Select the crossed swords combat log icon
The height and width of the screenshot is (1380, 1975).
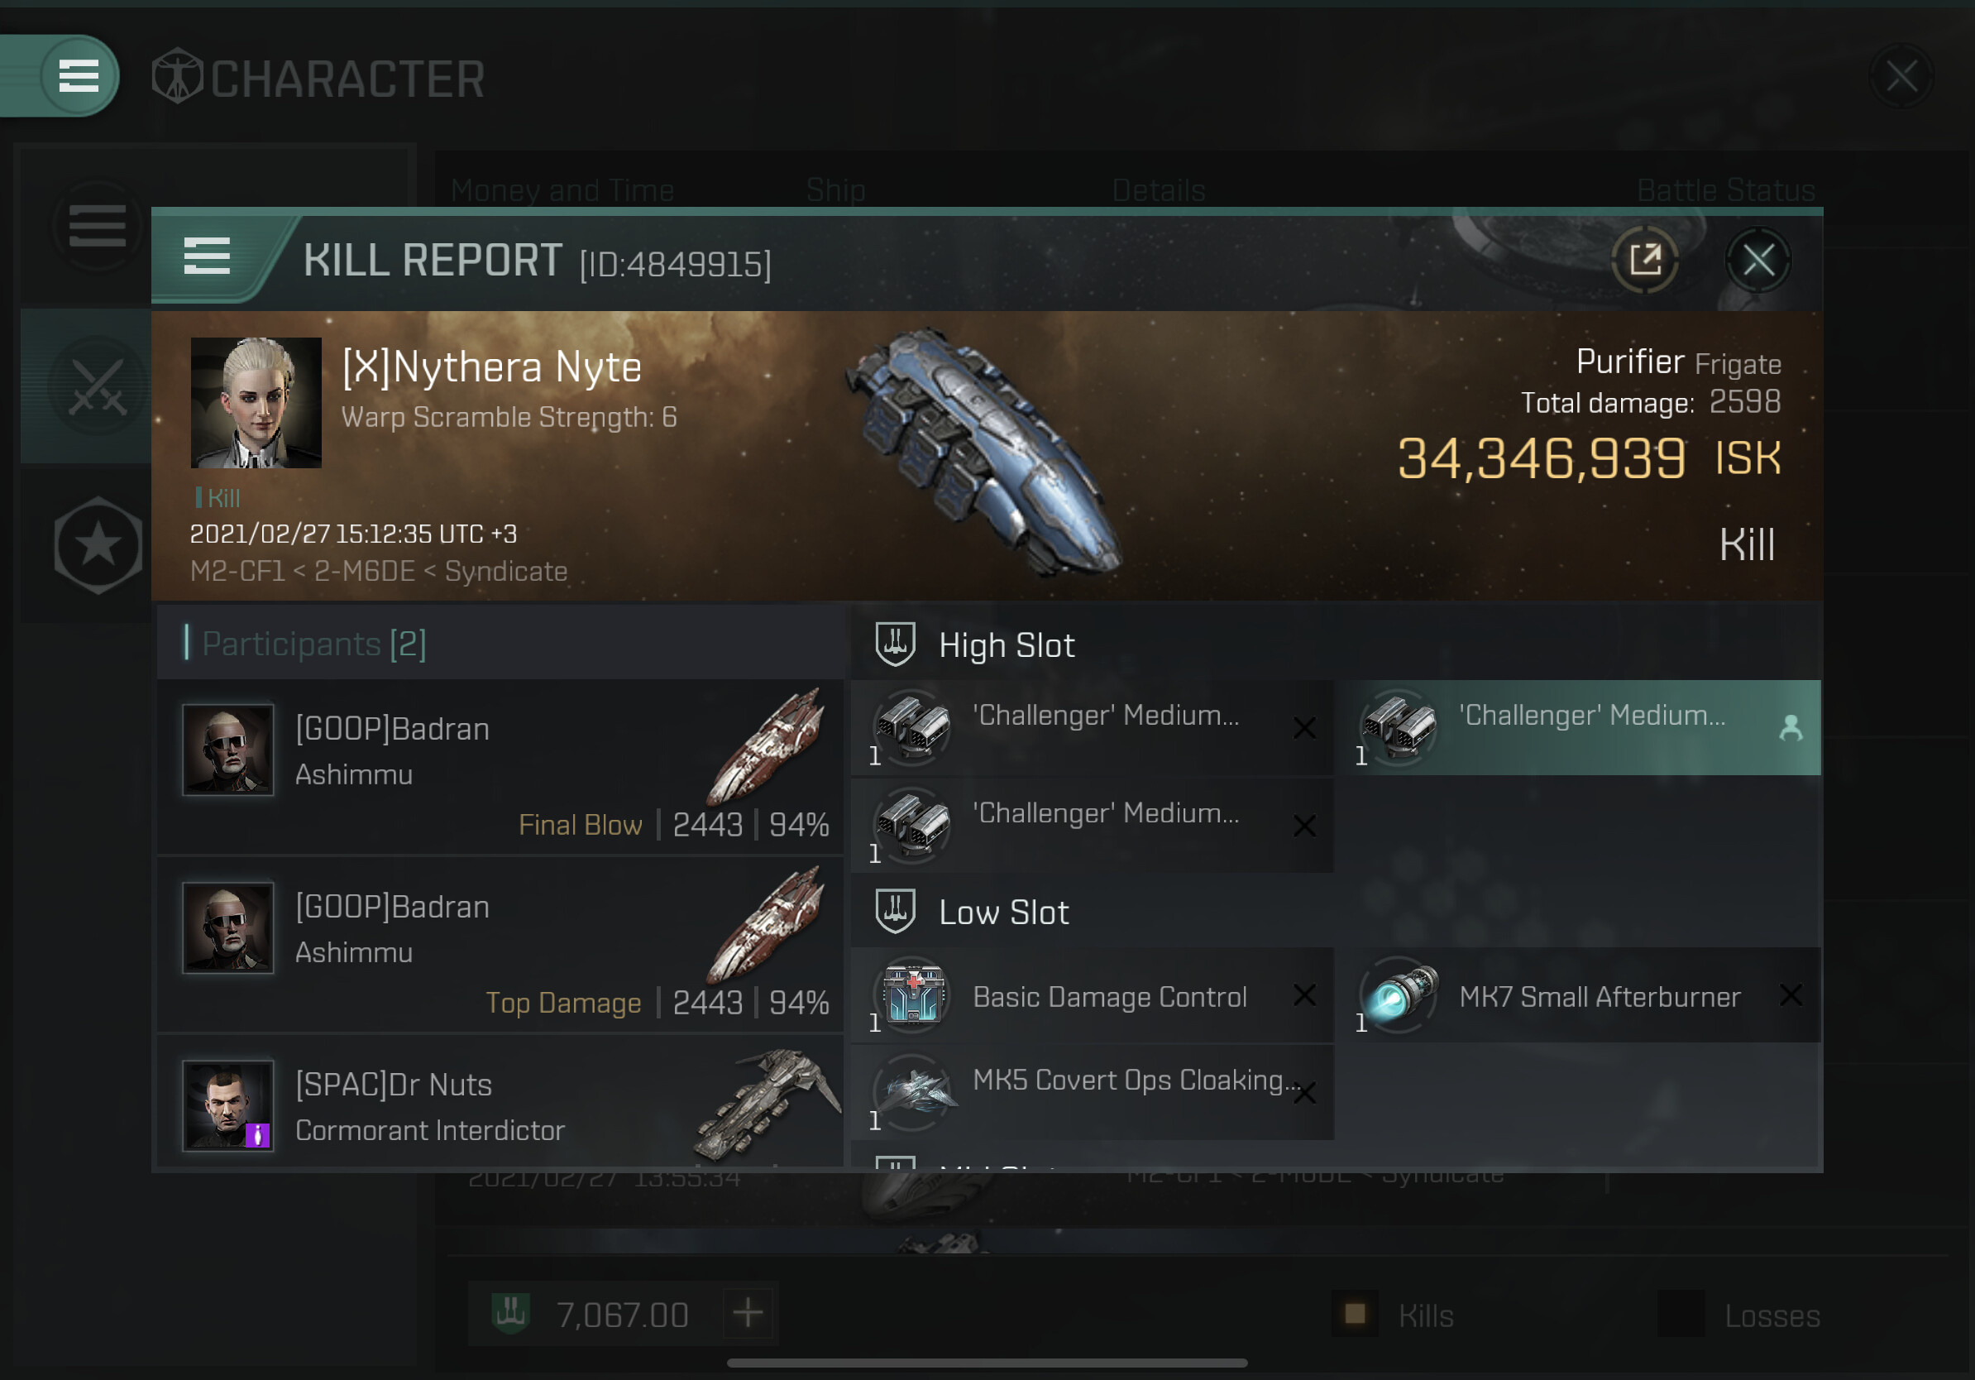[x=98, y=386]
